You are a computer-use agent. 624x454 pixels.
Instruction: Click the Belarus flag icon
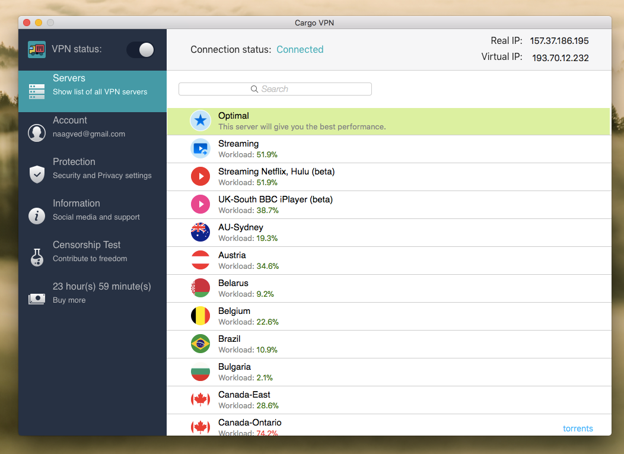click(x=200, y=288)
